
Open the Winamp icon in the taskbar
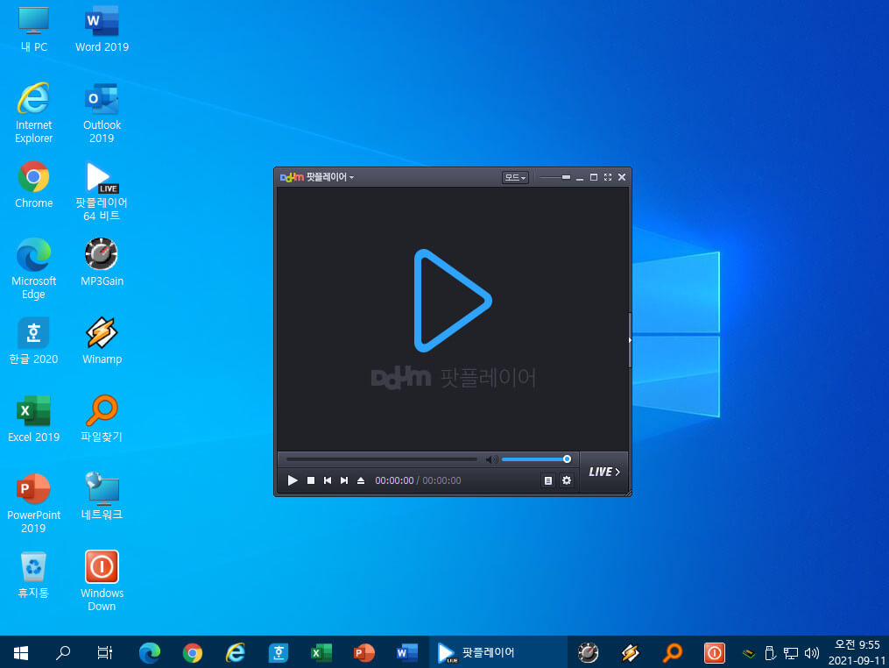click(630, 653)
